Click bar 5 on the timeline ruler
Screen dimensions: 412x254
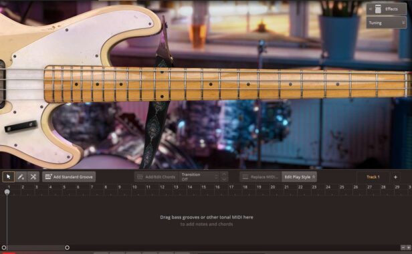tap(64, 187)
